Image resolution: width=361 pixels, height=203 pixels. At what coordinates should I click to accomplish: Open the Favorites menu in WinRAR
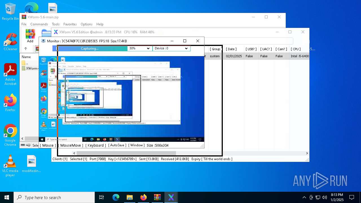click(x=70, y=24)
